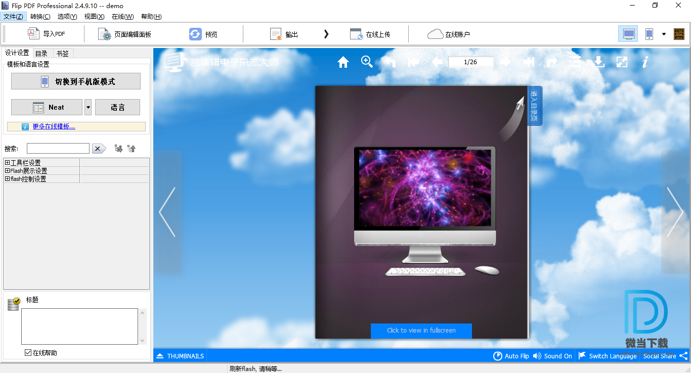Select the mobile phone view icon

649,34
